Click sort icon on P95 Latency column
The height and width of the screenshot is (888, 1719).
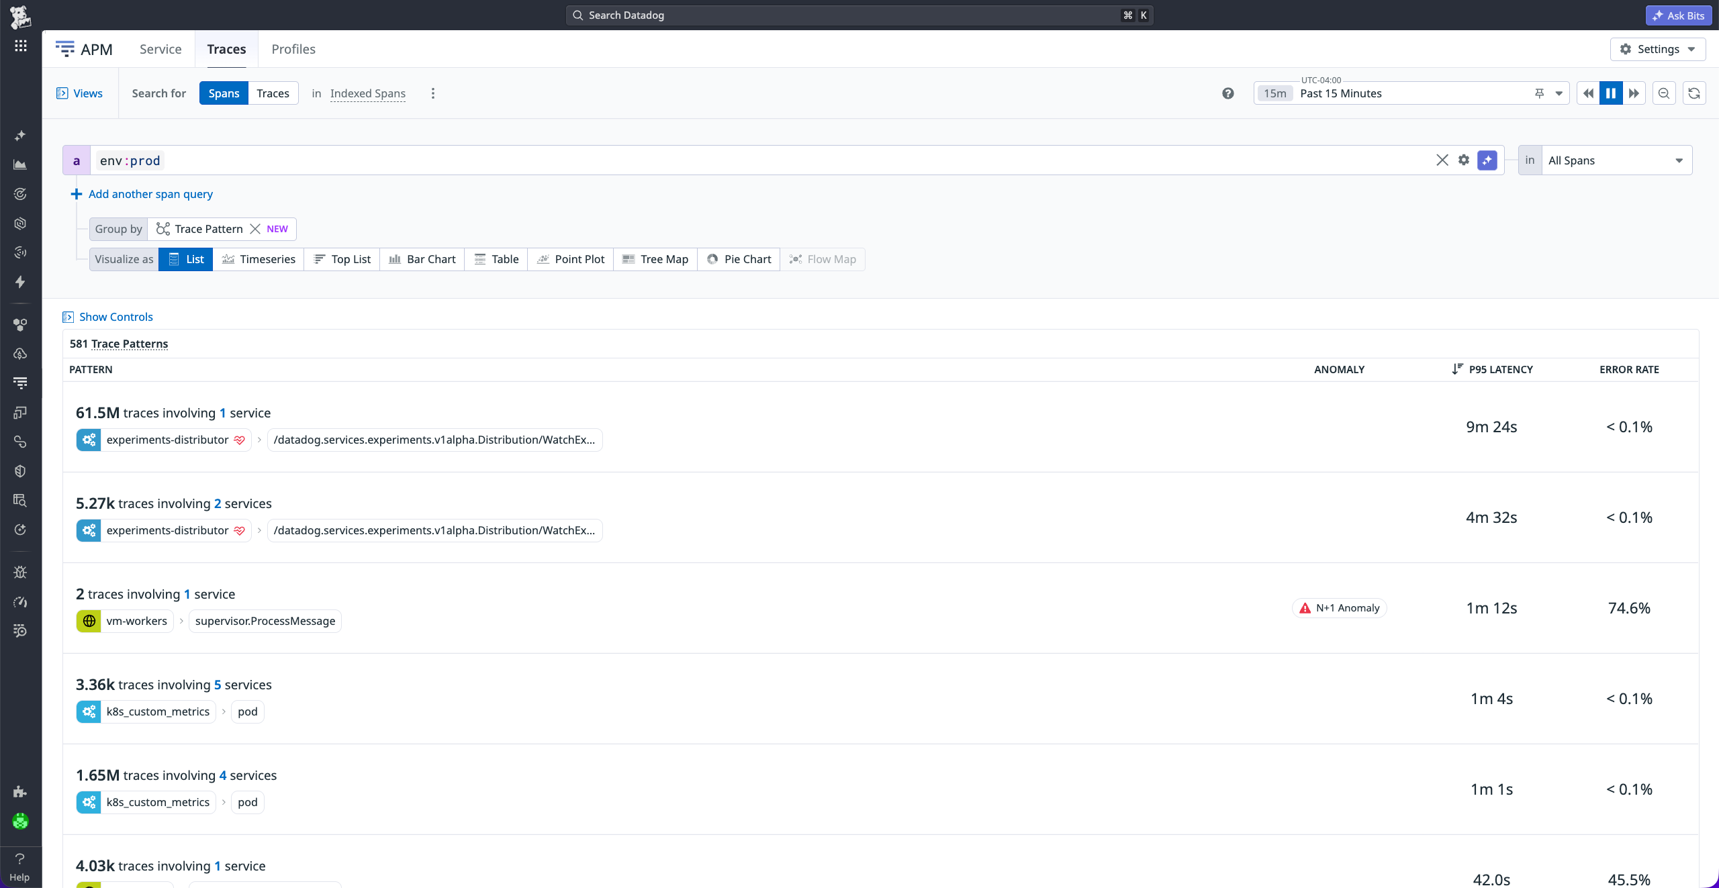point(1457,369)
